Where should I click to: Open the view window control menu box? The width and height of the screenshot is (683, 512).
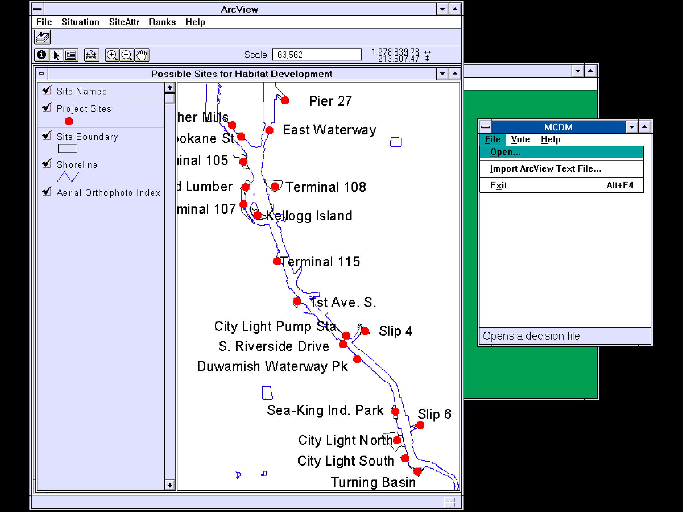41,74
